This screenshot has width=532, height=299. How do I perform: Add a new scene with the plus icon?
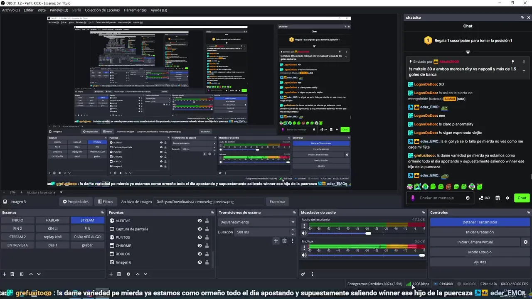click(x=5, y=274)
